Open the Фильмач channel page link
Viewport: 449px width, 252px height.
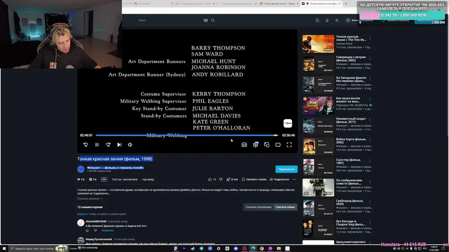[x=115, y=168]
